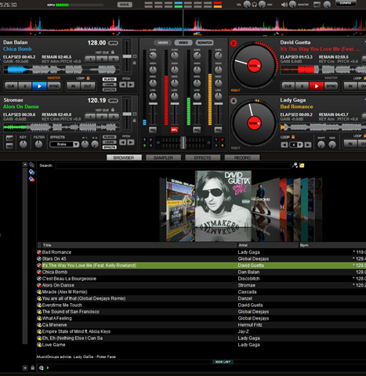
Task: Click CUE on Dan Balan deck
Action: tap(11, 86)
